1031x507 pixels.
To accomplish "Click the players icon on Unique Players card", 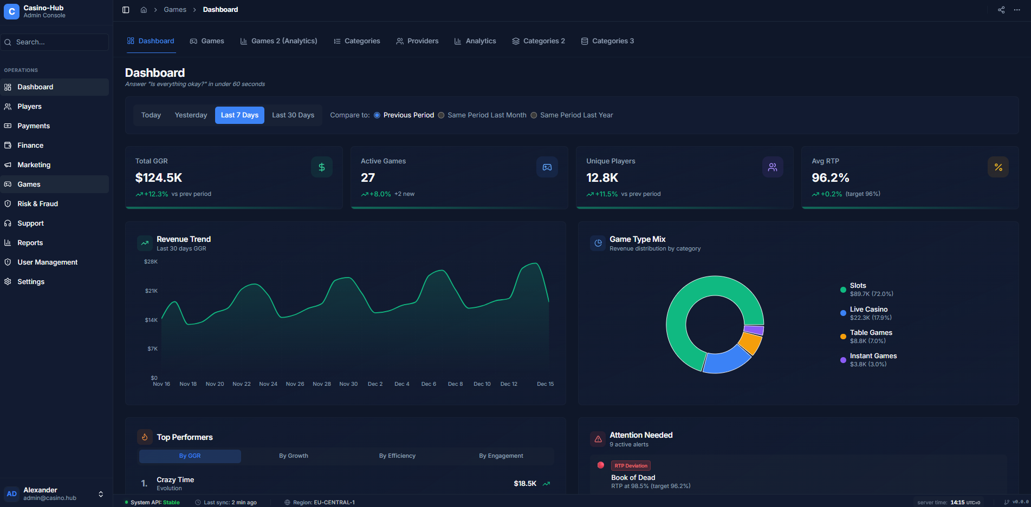I will click(x=773, y=167).
